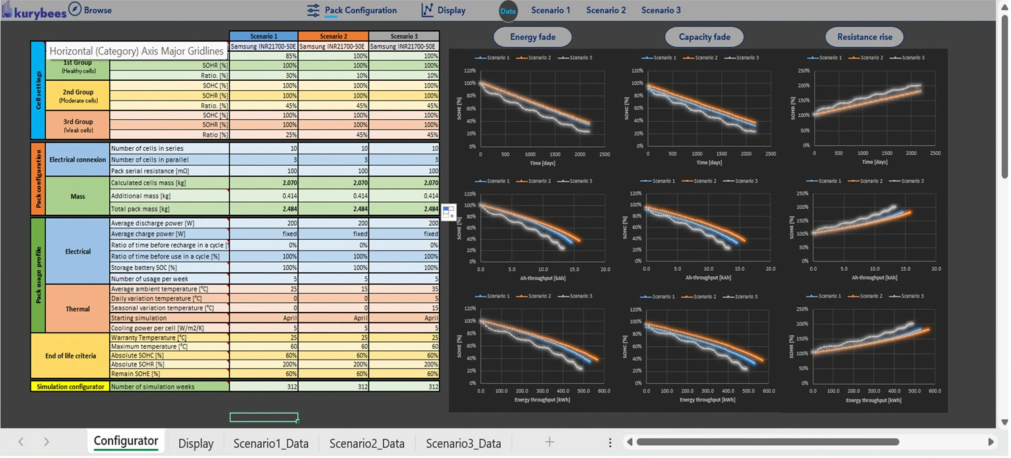Open the Display sheet tab at bottom
This screenshot has width=1011, height=458.
pyautogui.click(x=195, y=443)
